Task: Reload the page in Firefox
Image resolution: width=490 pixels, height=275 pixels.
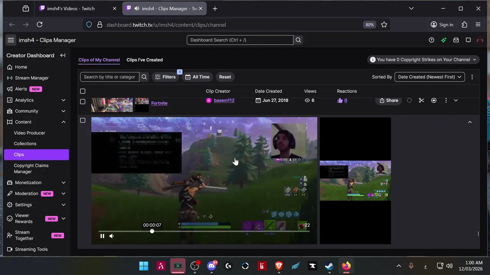Action: (x=39, y=24)
